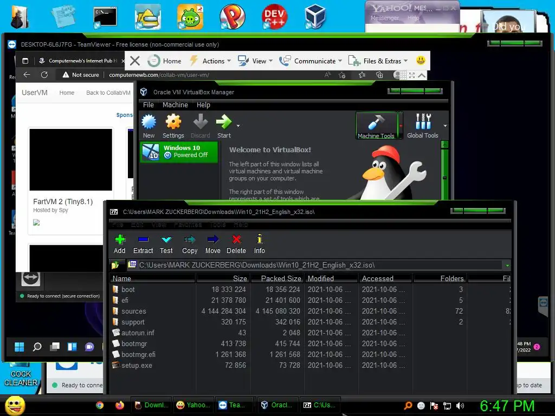Open the Help menu in VirtualBox
This screenshot has width=555, height=416.
(x=203, y=105)
